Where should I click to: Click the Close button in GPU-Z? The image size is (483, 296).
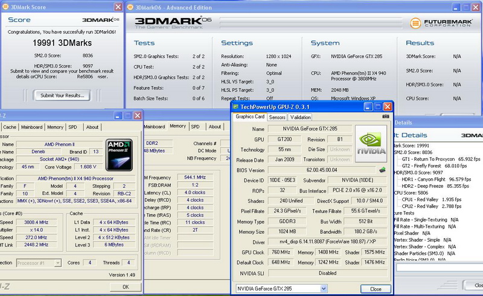click(376, 289)
